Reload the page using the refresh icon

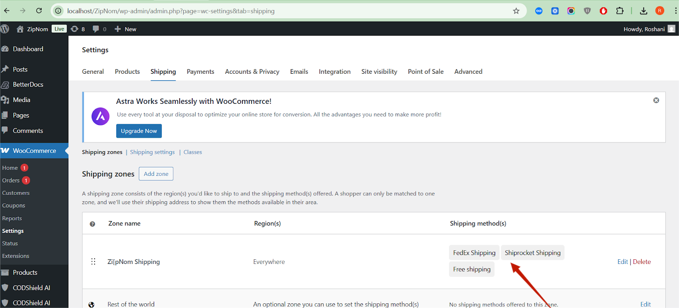coord(39,11)
